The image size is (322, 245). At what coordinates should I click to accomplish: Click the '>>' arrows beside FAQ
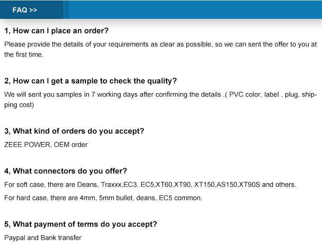pos(33,10)
